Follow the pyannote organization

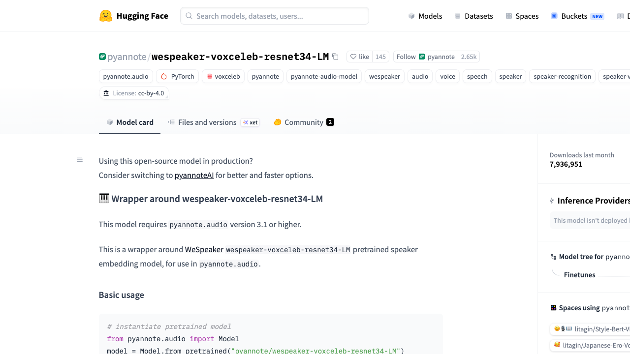point(426,57)
